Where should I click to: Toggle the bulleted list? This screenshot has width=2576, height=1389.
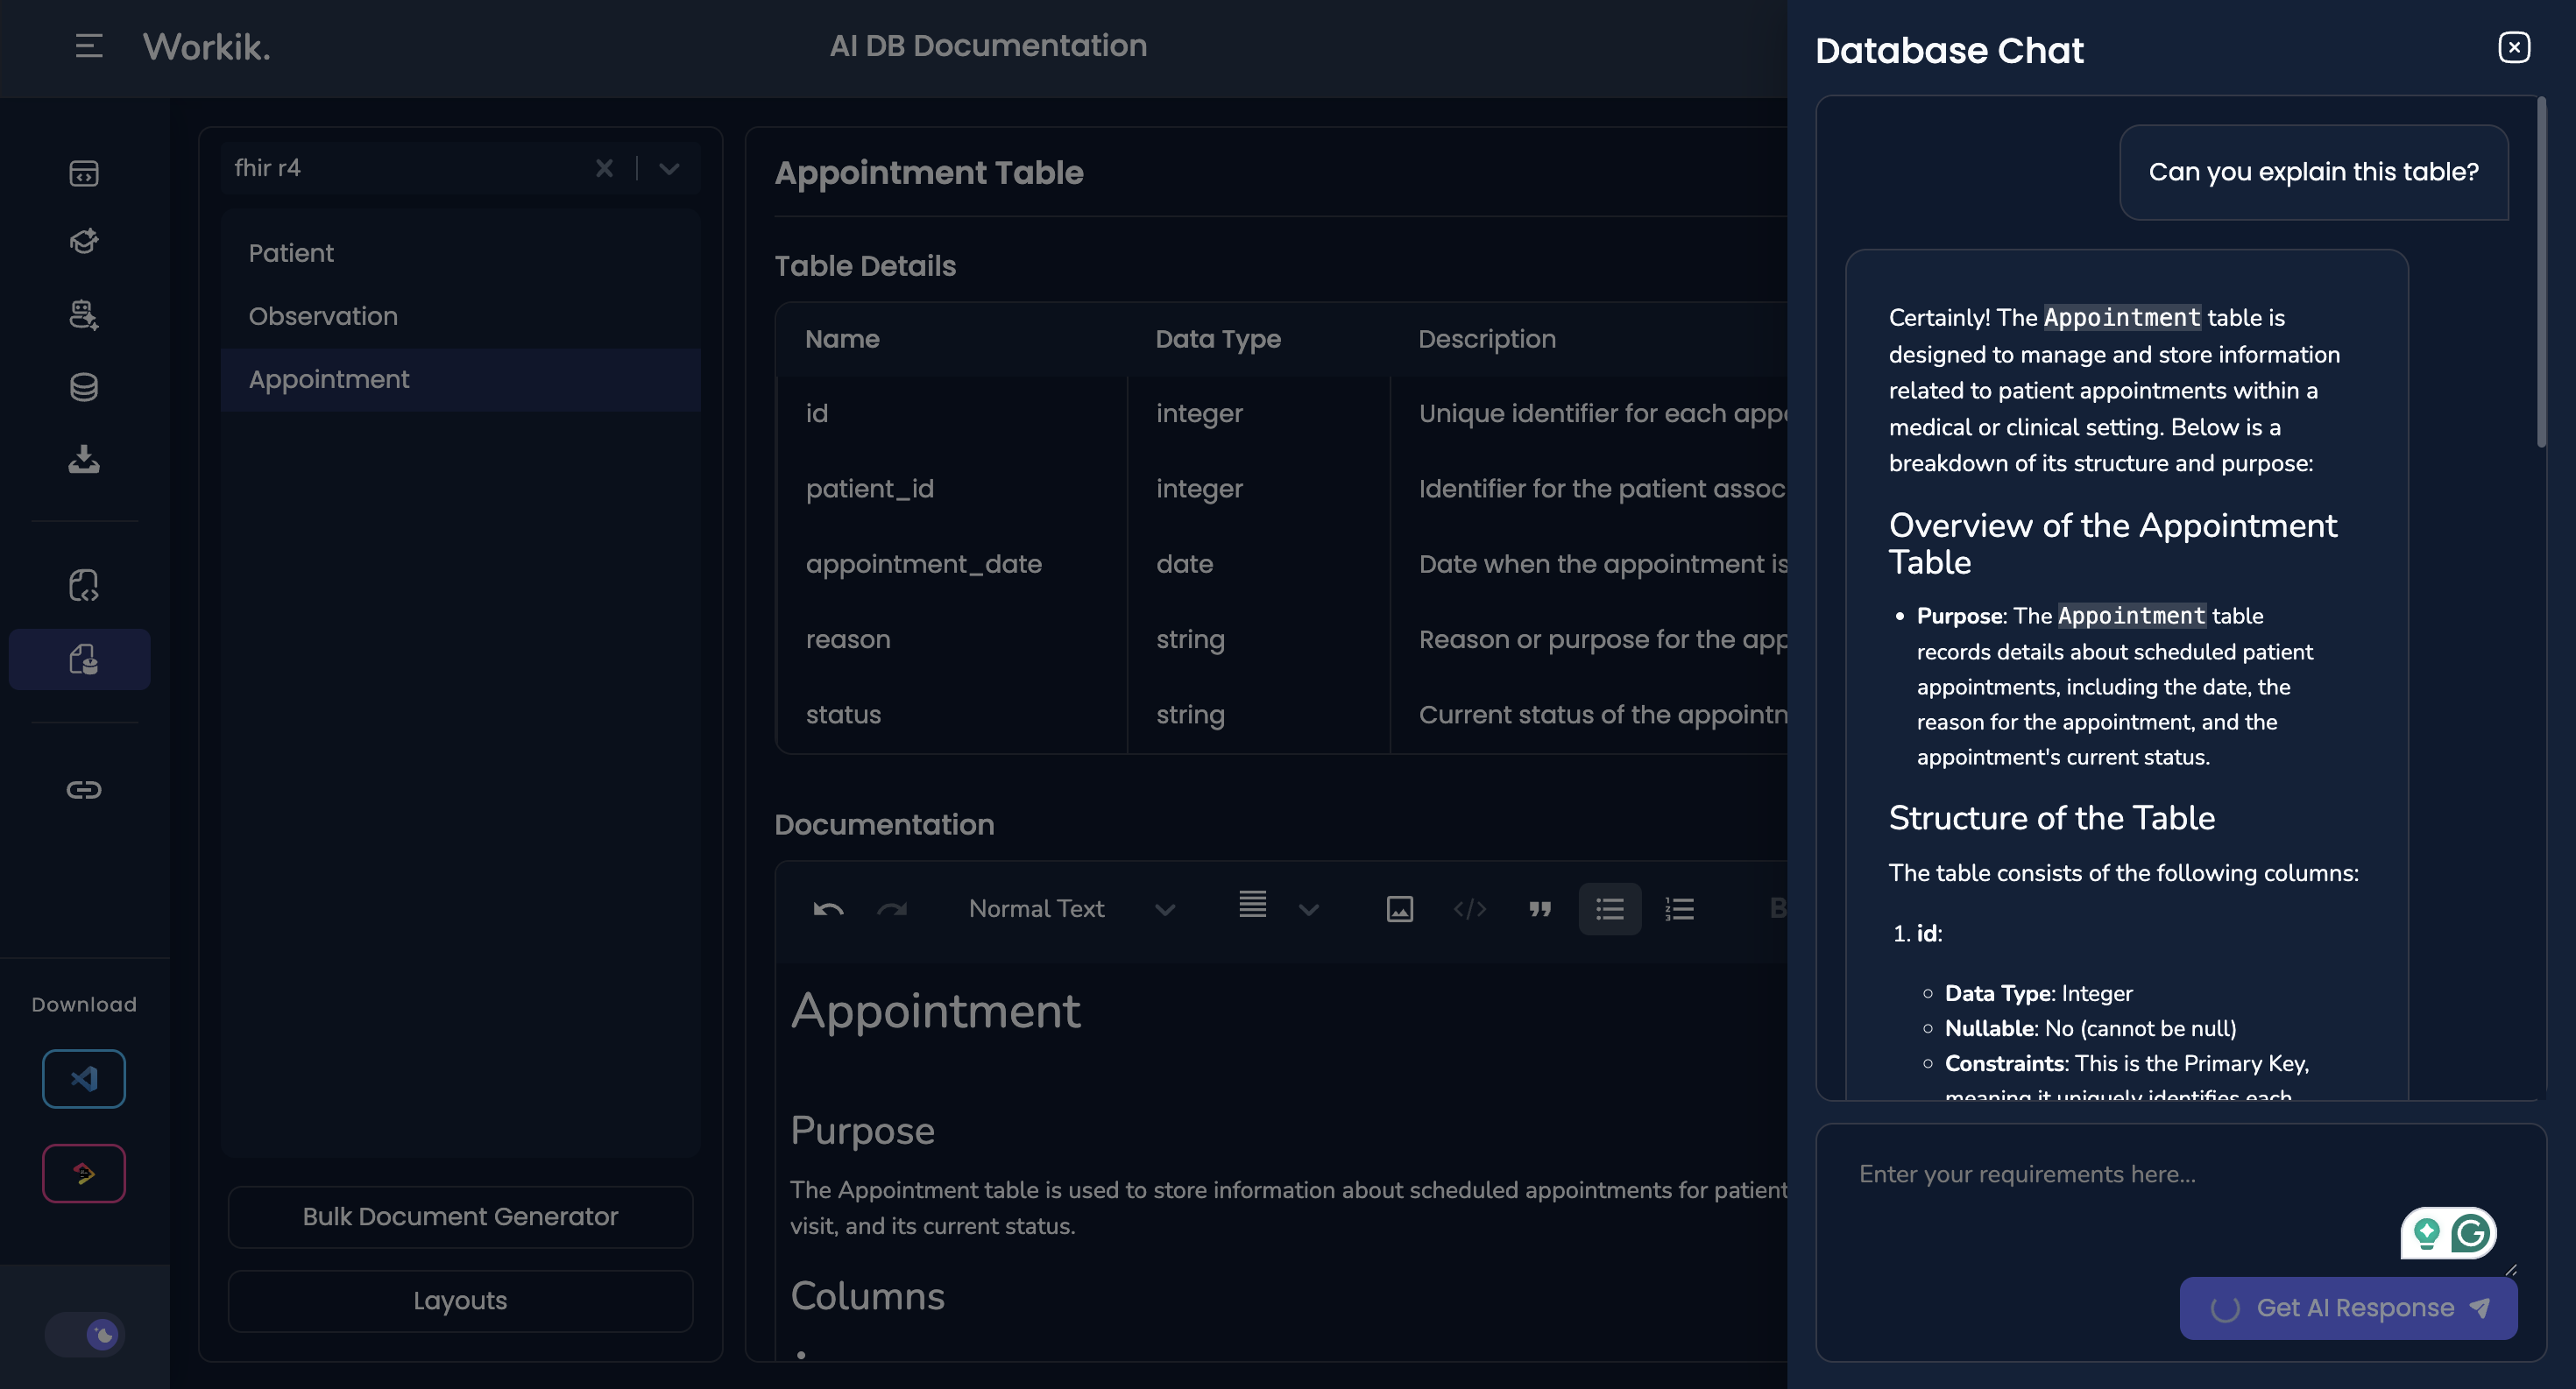(x=1610, y=908)
